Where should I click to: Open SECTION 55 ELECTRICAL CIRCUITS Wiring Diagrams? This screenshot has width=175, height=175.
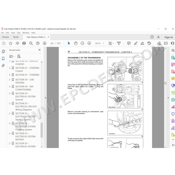[26, 106]
